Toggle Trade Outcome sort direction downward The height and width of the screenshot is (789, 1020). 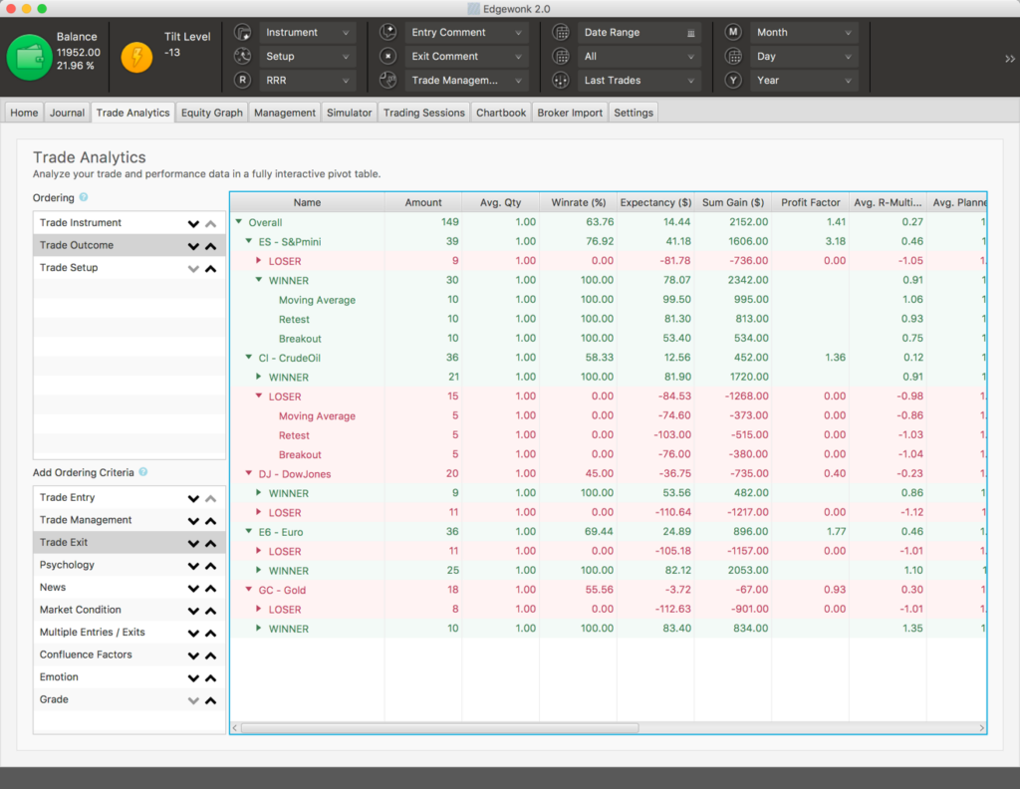coord(193,245)
